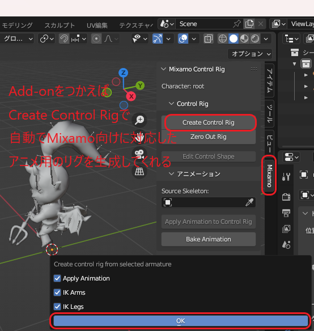Switch to the スカルプト workspace tab

tap(60, 26)
